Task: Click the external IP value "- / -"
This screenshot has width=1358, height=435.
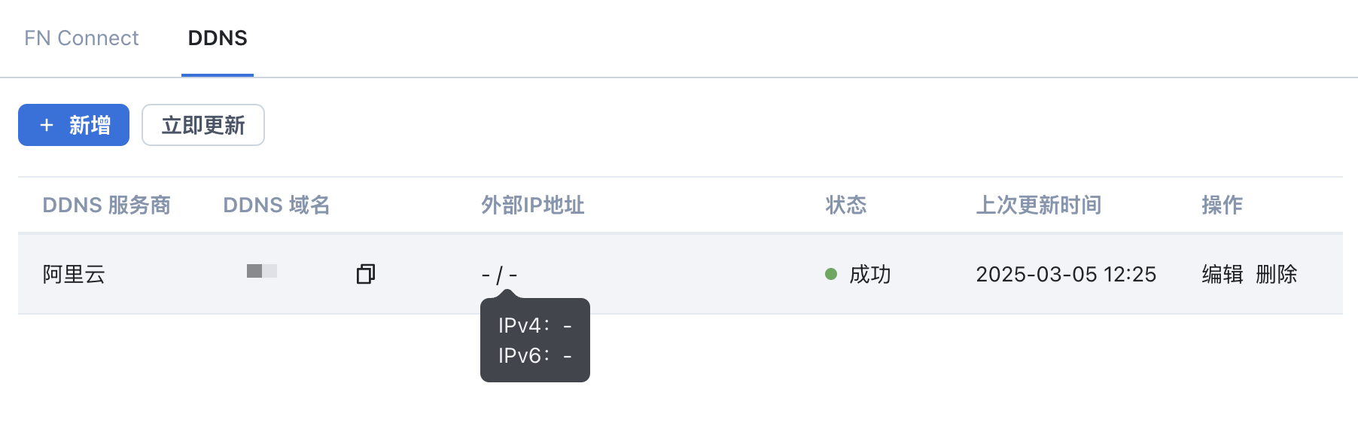Action: pyautogui.click(x=499, y=275)
